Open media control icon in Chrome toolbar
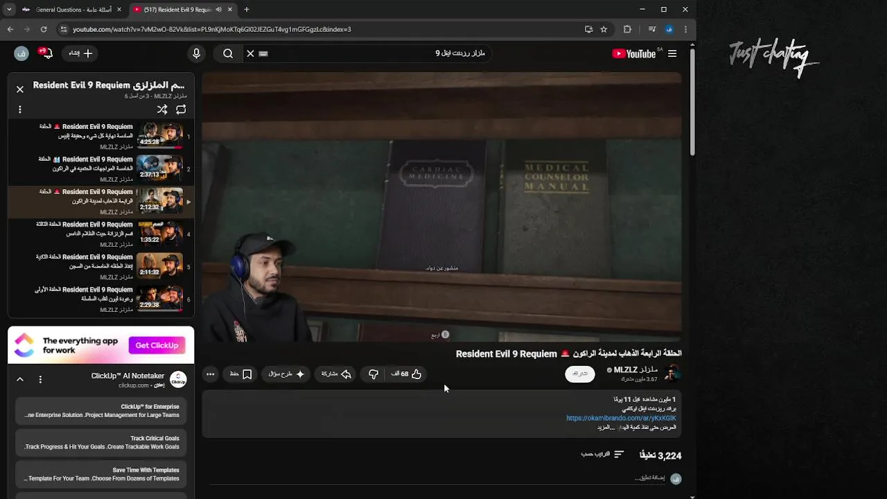This screenshot has height=499, width=887. [652, 29]
